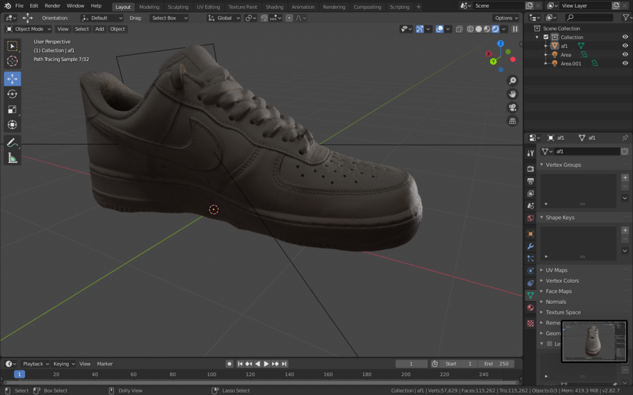Play the animation forward
633x395 pixels.
(266, 364)
